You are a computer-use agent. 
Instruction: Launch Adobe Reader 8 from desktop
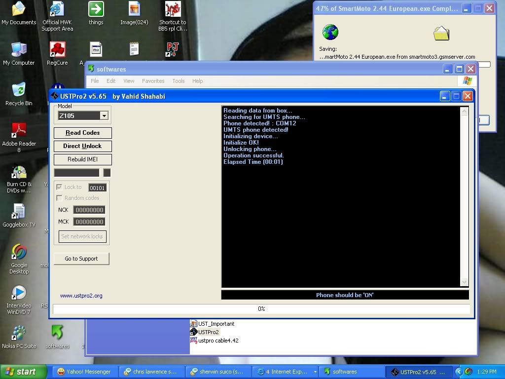click(19, 138)
